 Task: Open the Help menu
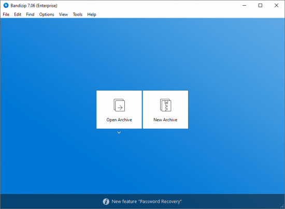[x=92, y=14]
